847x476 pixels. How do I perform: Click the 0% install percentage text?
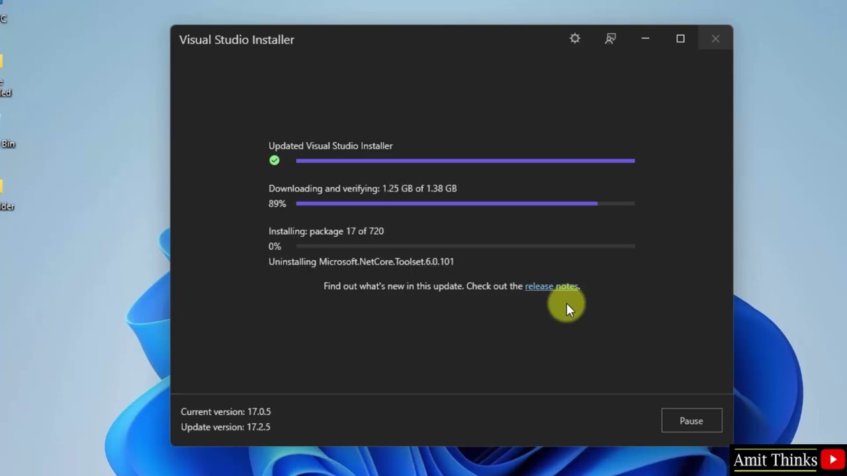[275, 247]
